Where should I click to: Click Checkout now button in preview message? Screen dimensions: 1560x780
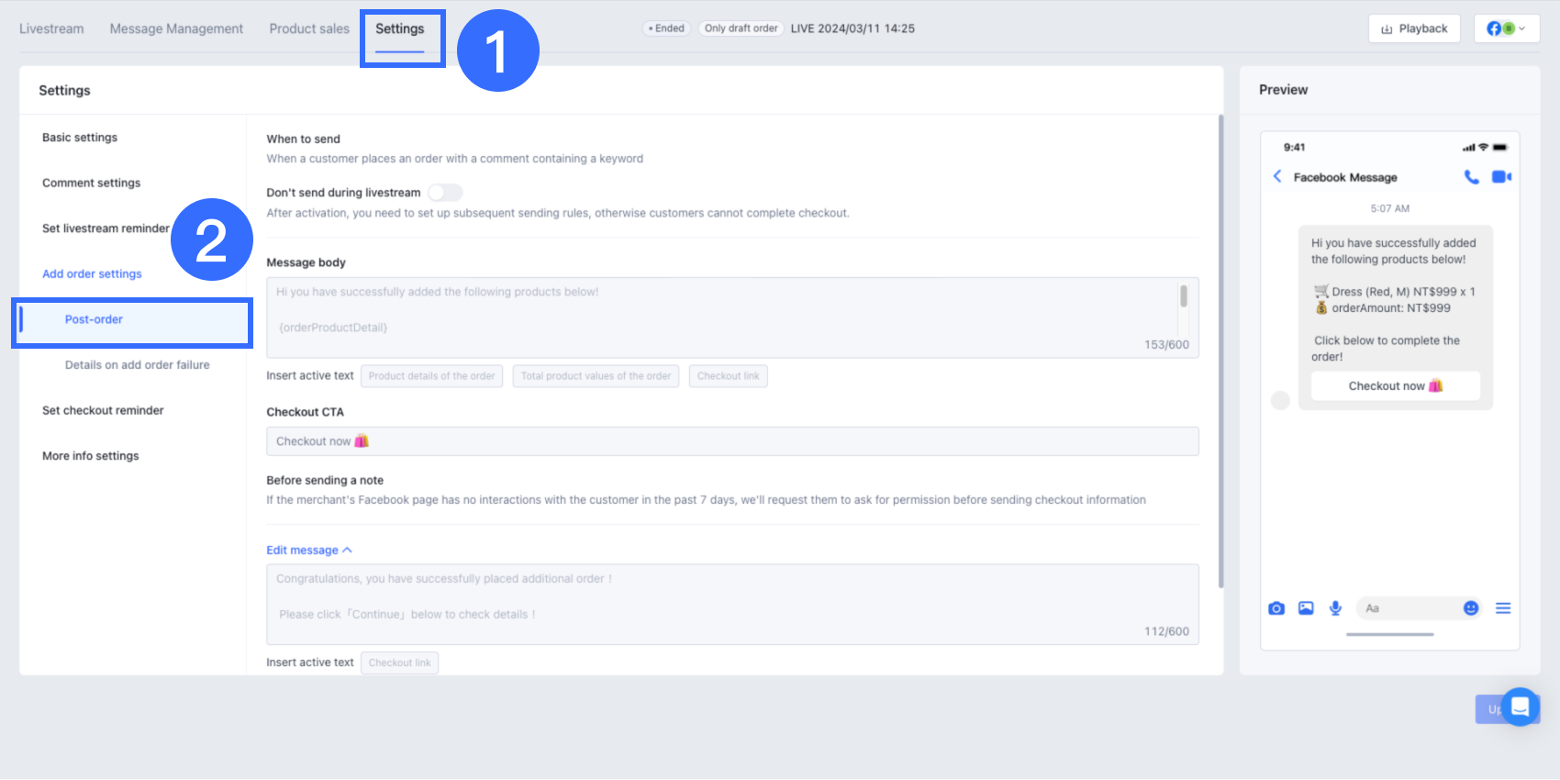1396,386
